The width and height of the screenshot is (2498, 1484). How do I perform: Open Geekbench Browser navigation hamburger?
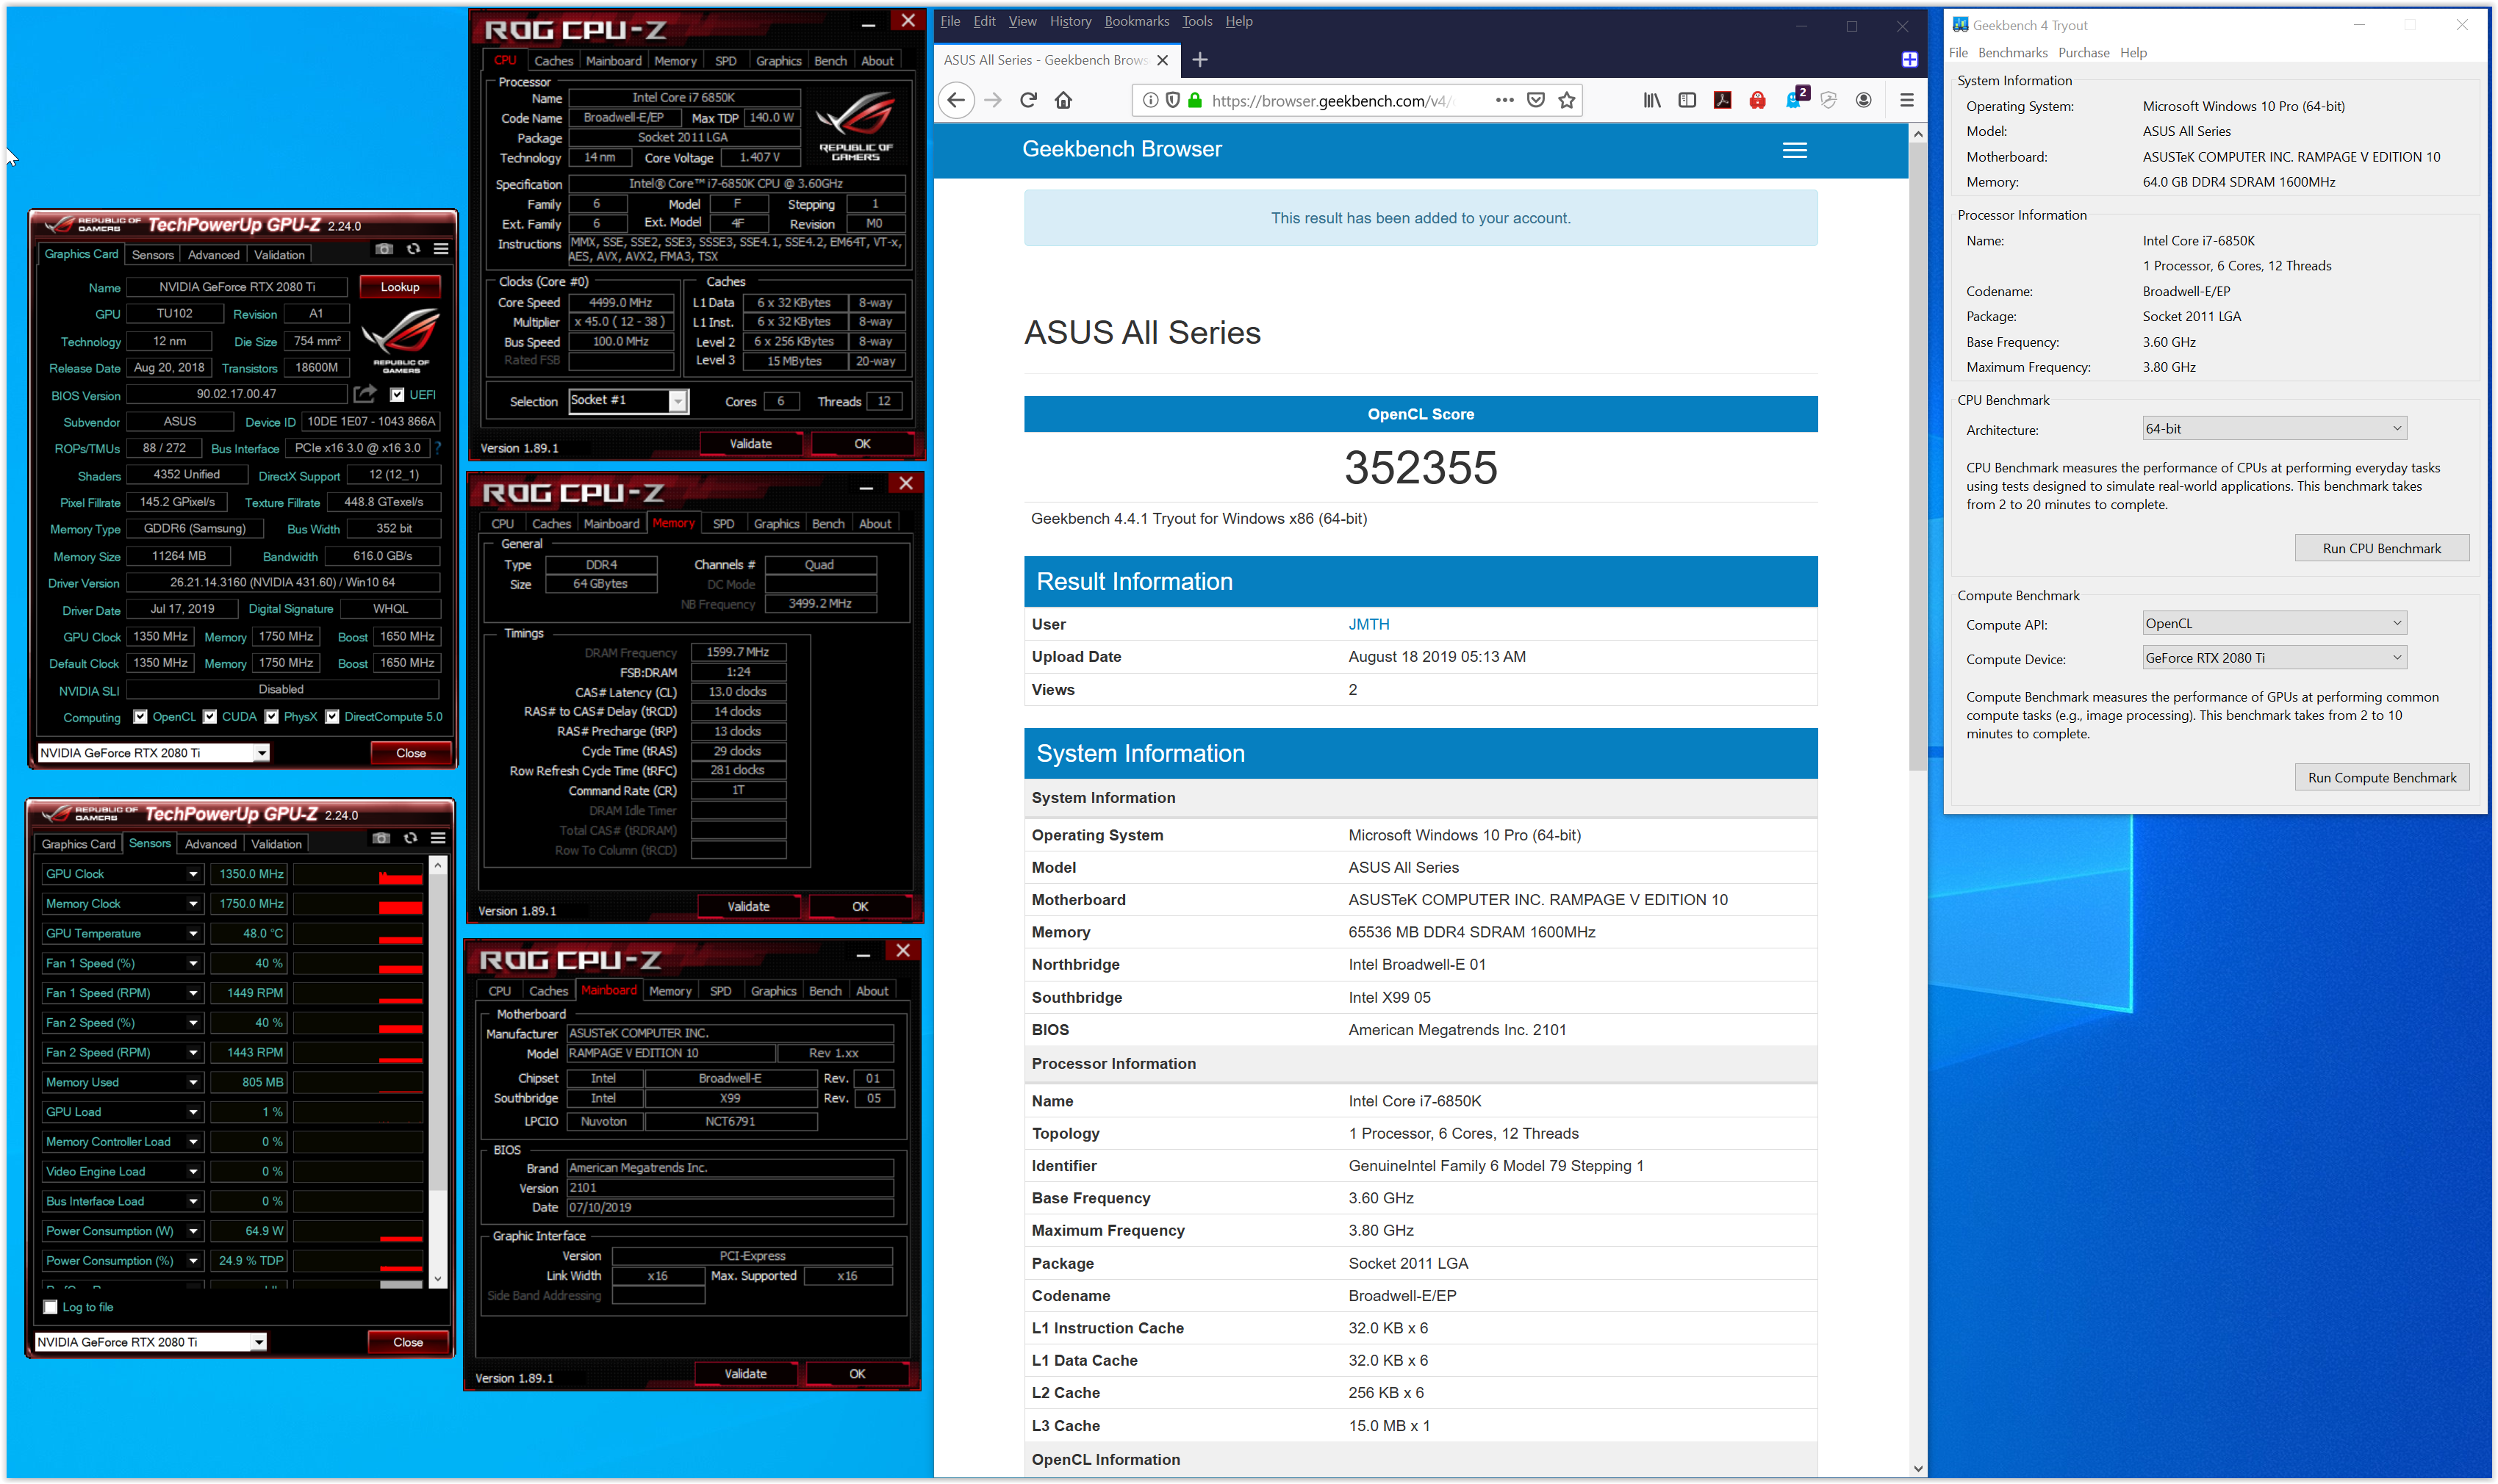tap(1795, 150)
